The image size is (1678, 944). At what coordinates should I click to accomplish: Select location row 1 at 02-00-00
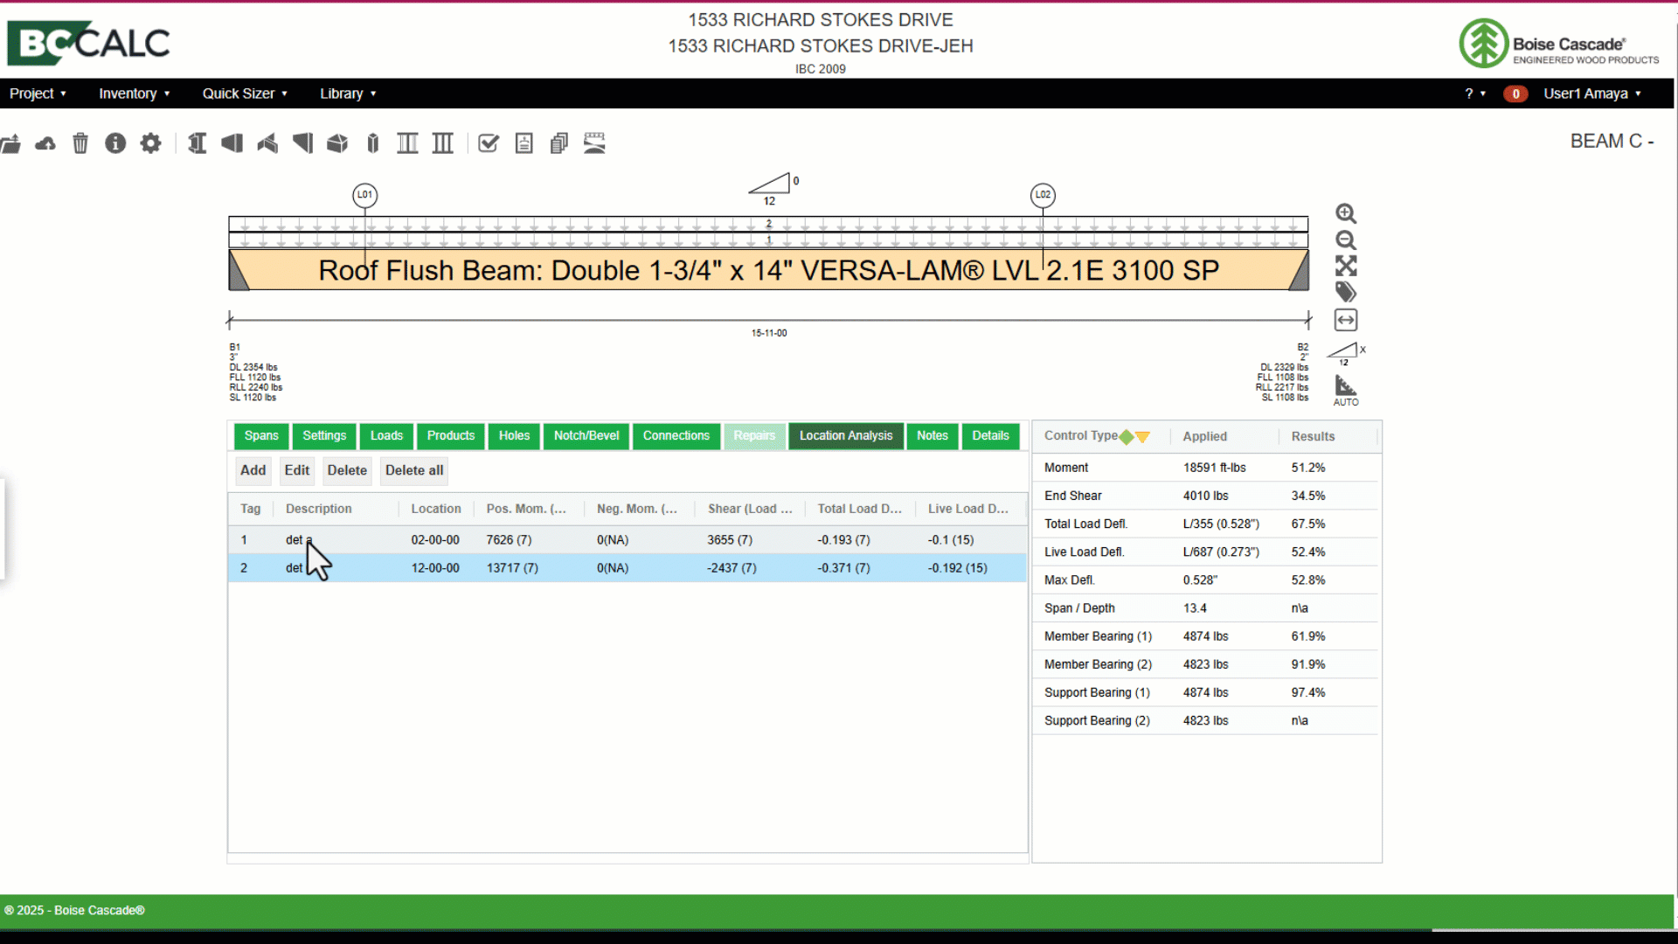coord(628,540)
